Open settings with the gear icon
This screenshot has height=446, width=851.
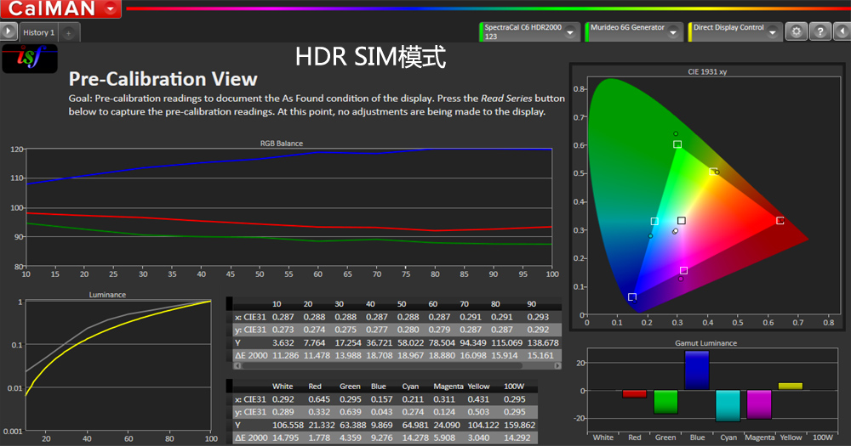(797, 32)
